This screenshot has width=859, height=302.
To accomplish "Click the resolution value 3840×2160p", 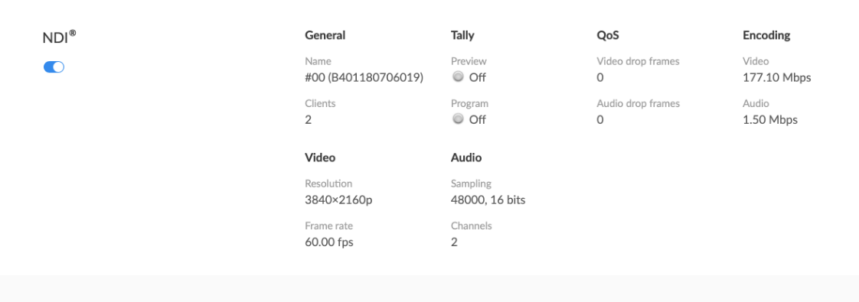I will coord(338,200).
